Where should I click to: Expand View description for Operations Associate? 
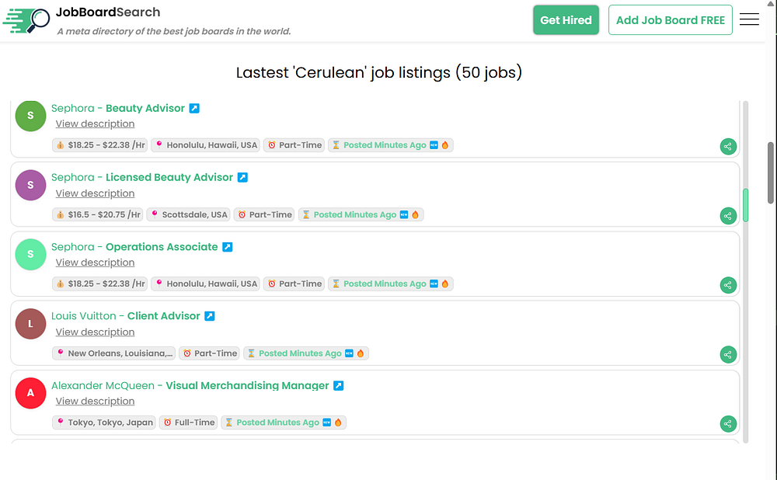95,263
